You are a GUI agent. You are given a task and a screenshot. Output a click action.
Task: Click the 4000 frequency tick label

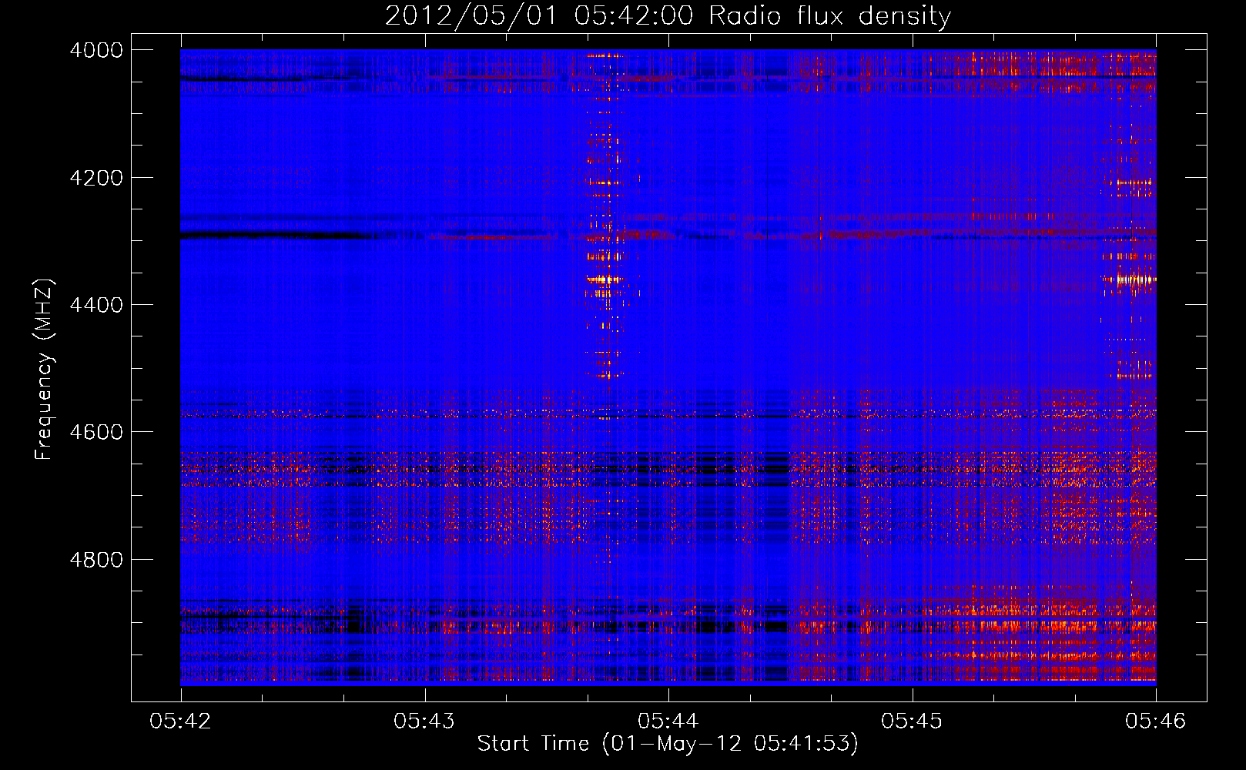click(96, 50)
